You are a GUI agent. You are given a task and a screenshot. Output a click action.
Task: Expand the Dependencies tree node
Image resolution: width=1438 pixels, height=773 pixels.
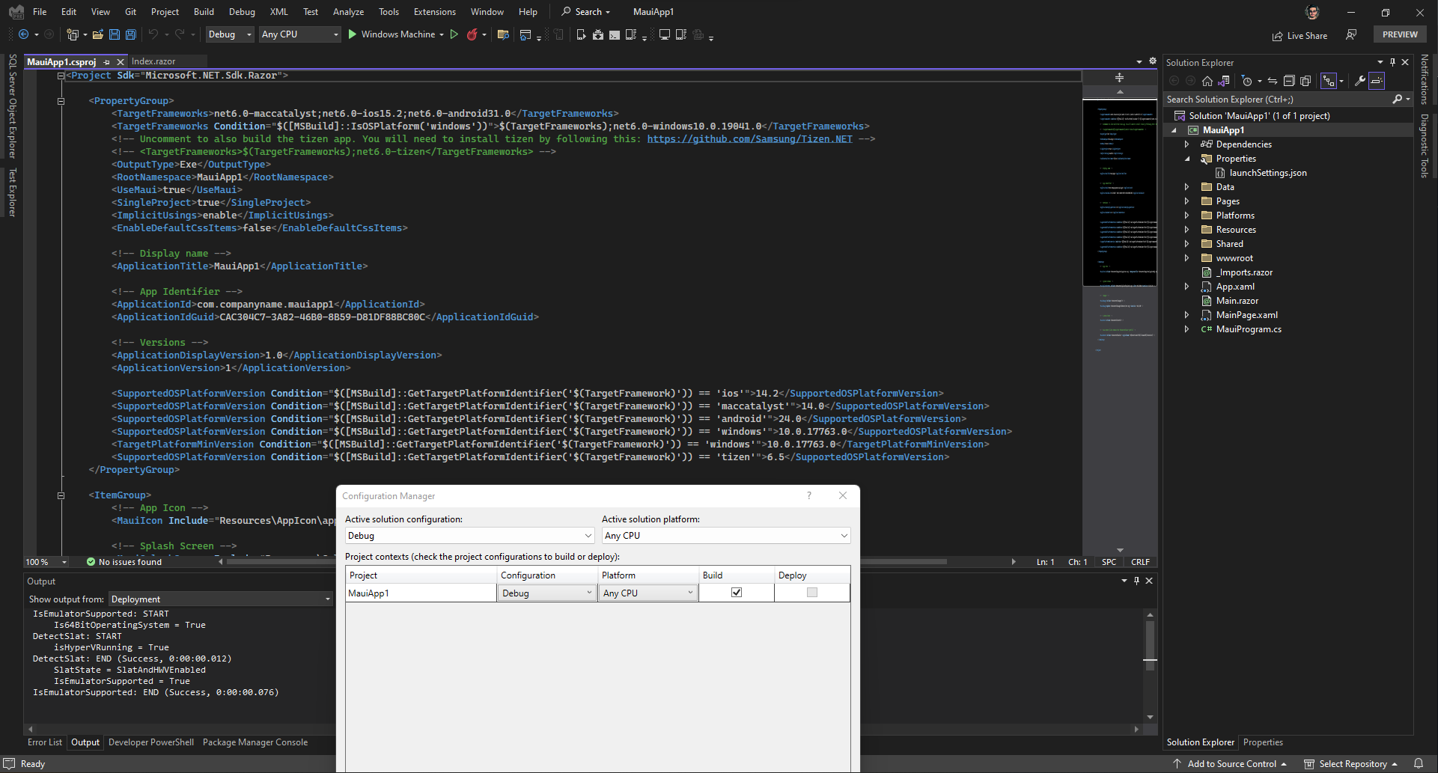[1186, 144]
